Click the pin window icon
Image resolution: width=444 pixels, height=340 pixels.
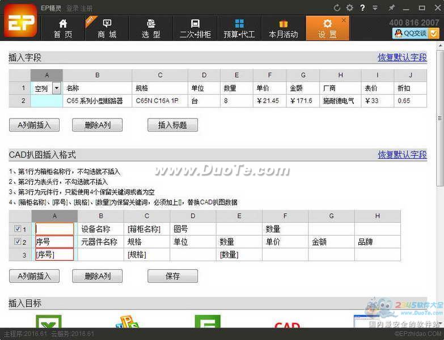click(x=391, y=8)
